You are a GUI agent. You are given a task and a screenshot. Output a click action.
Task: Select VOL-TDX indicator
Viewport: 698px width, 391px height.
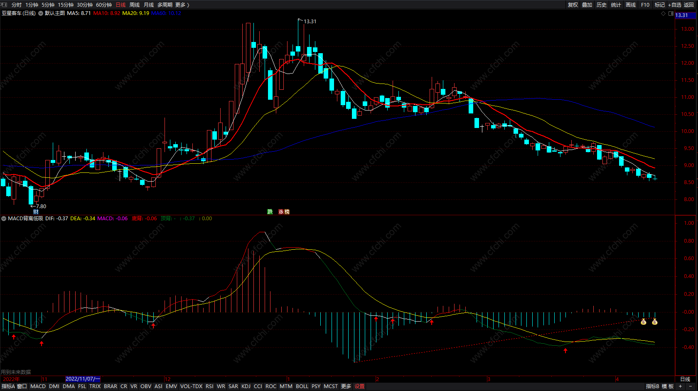click(191, 386)
